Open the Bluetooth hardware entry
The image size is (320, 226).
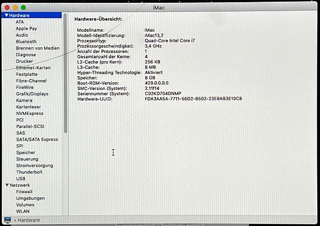click(x=26, y=42)
